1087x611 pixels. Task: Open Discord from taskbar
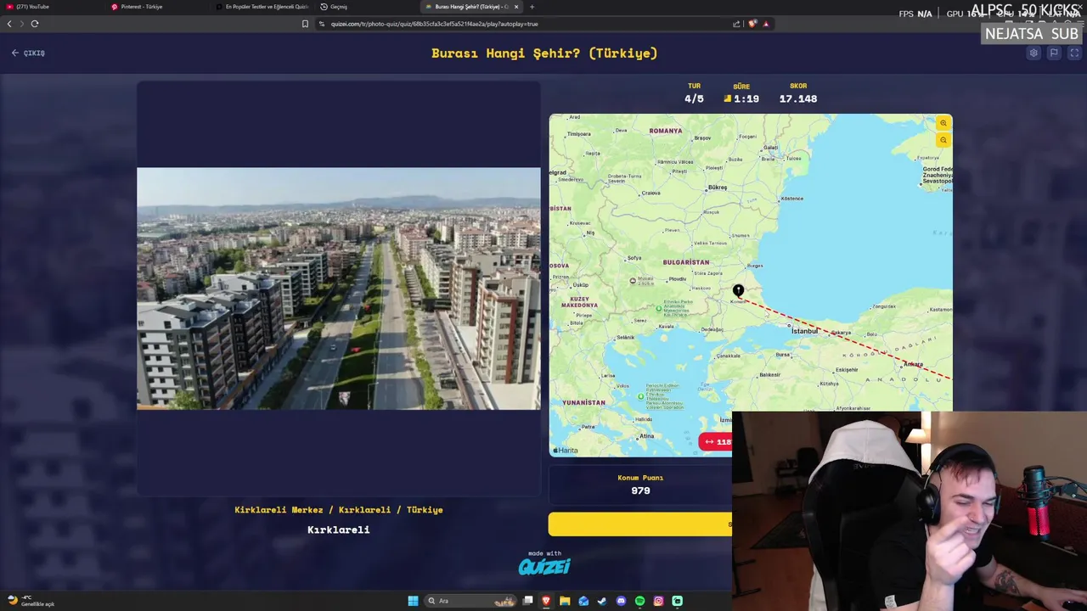[621, 601]
